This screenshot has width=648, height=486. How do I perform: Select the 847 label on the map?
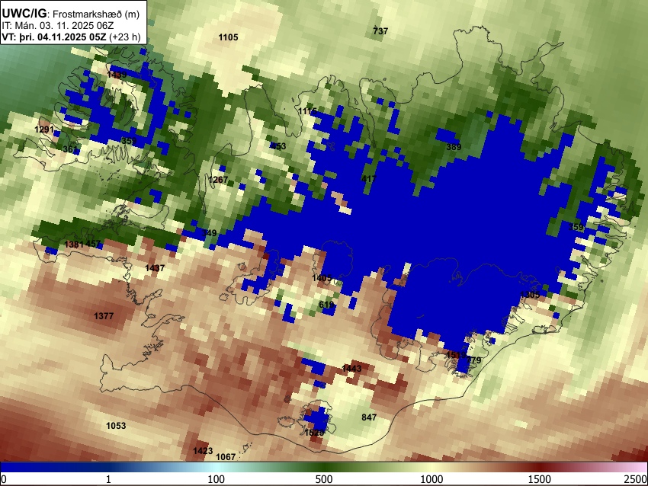tap(369, 417)
